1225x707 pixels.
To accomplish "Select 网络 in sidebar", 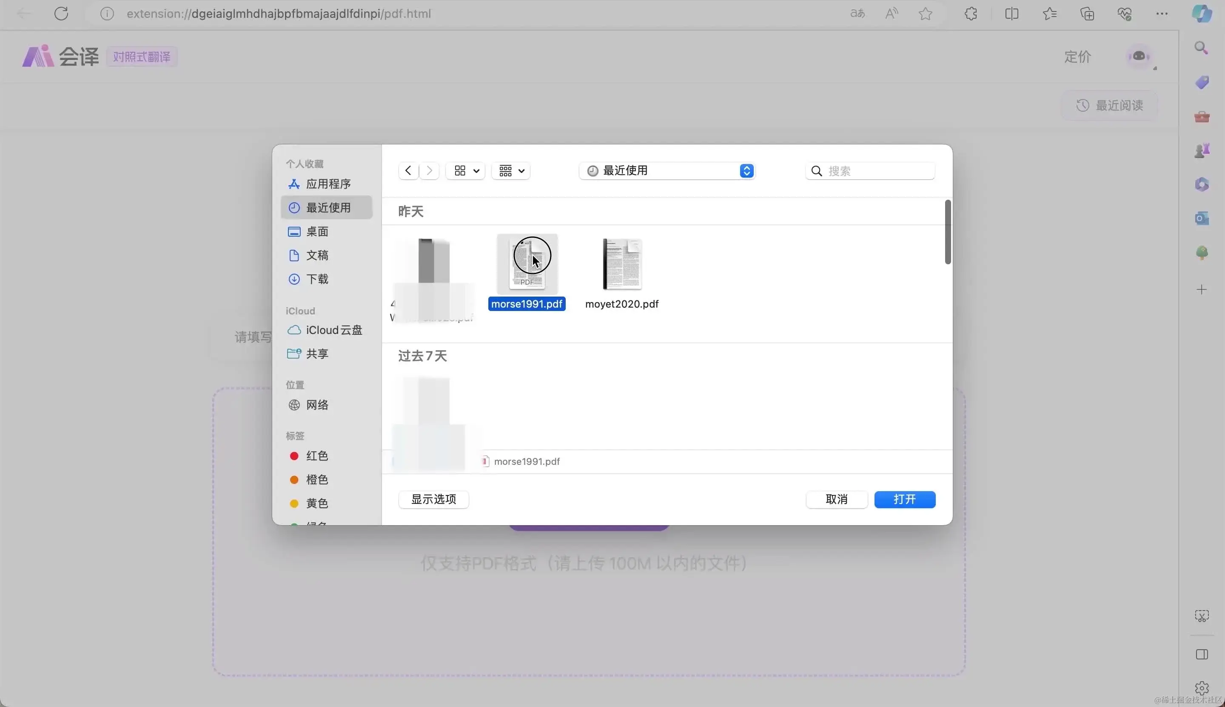I will [327, 405].
